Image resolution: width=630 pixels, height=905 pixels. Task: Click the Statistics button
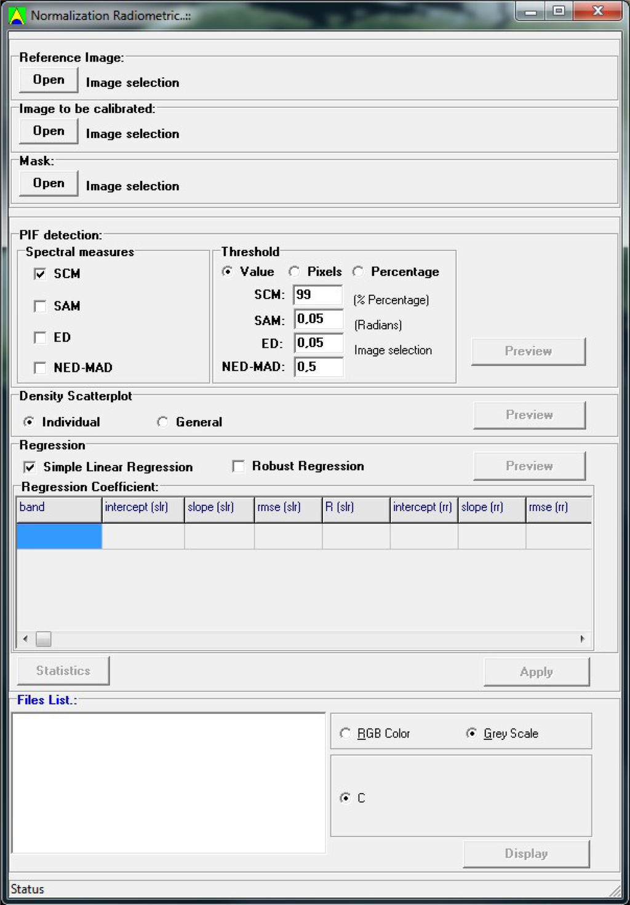coord(63,671)
